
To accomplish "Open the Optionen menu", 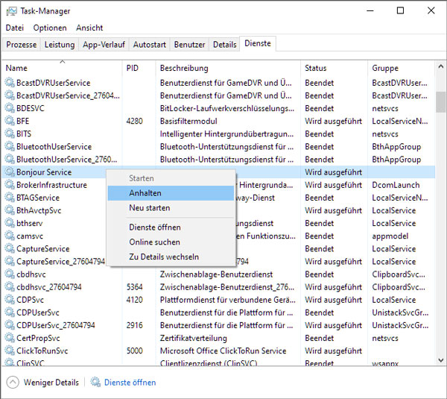I will click(x=50, y=28).
